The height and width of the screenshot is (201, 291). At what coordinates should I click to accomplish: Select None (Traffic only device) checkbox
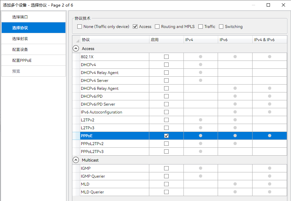pos(80,27)
